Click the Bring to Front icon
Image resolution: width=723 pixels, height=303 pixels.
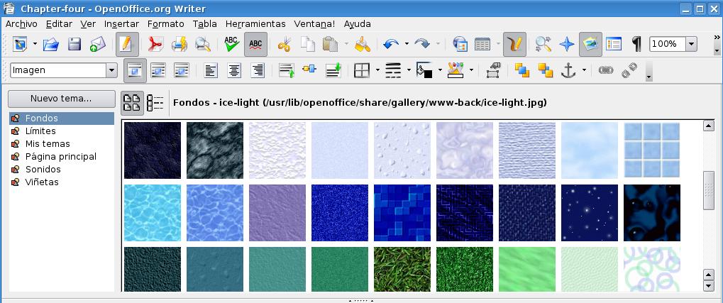[522, 70]
